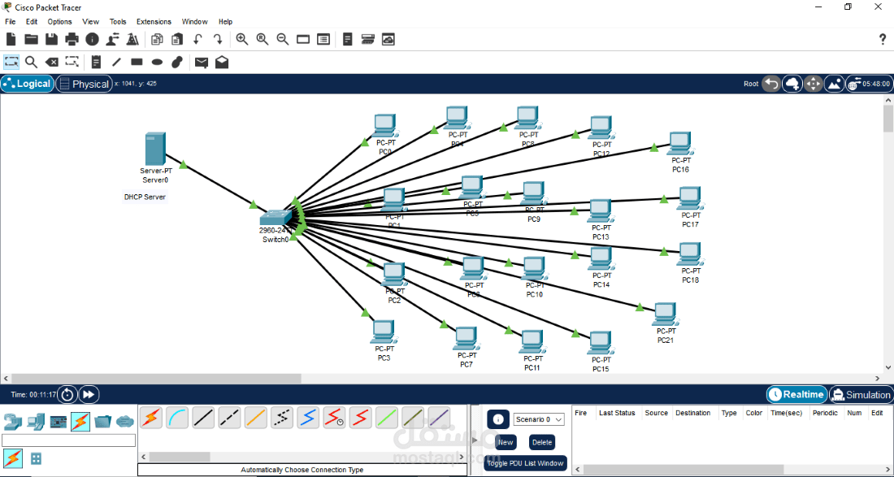Select the blue Console cable connection
The width and height of the screenshot is (894, 477).
point(176,416)
